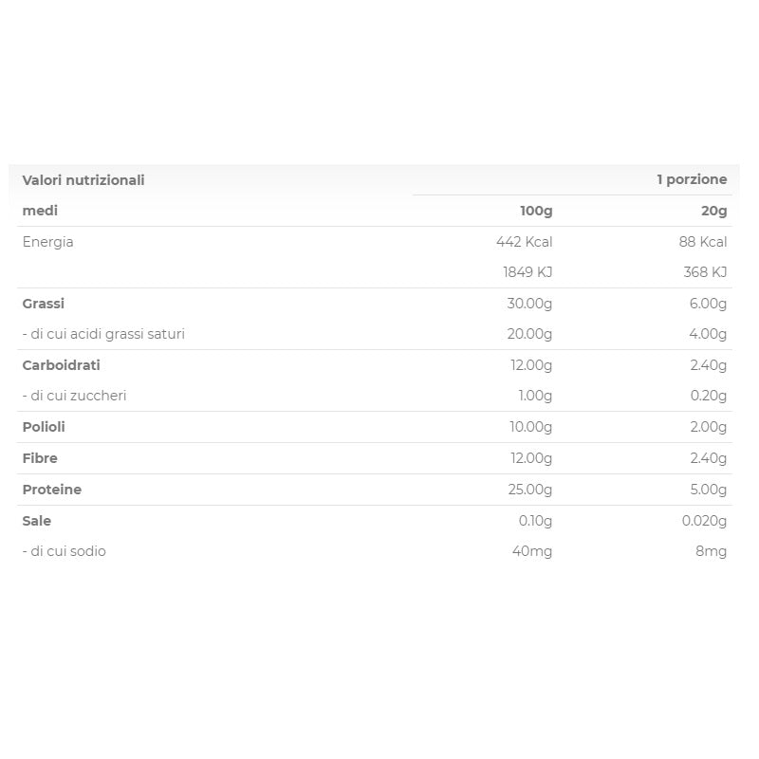
Task: Click the '1849 KJ' value
Action: point(528,272)
